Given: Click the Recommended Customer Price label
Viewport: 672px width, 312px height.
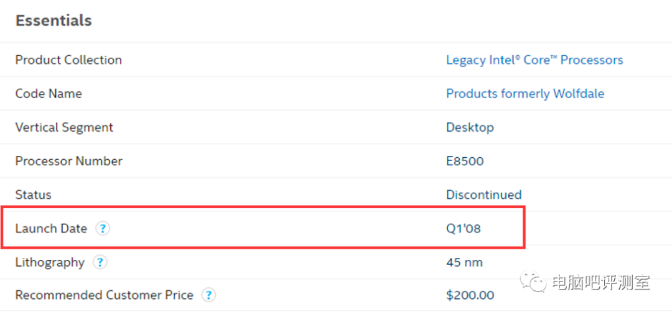Looking at the screenshot, I should [104, 295].
